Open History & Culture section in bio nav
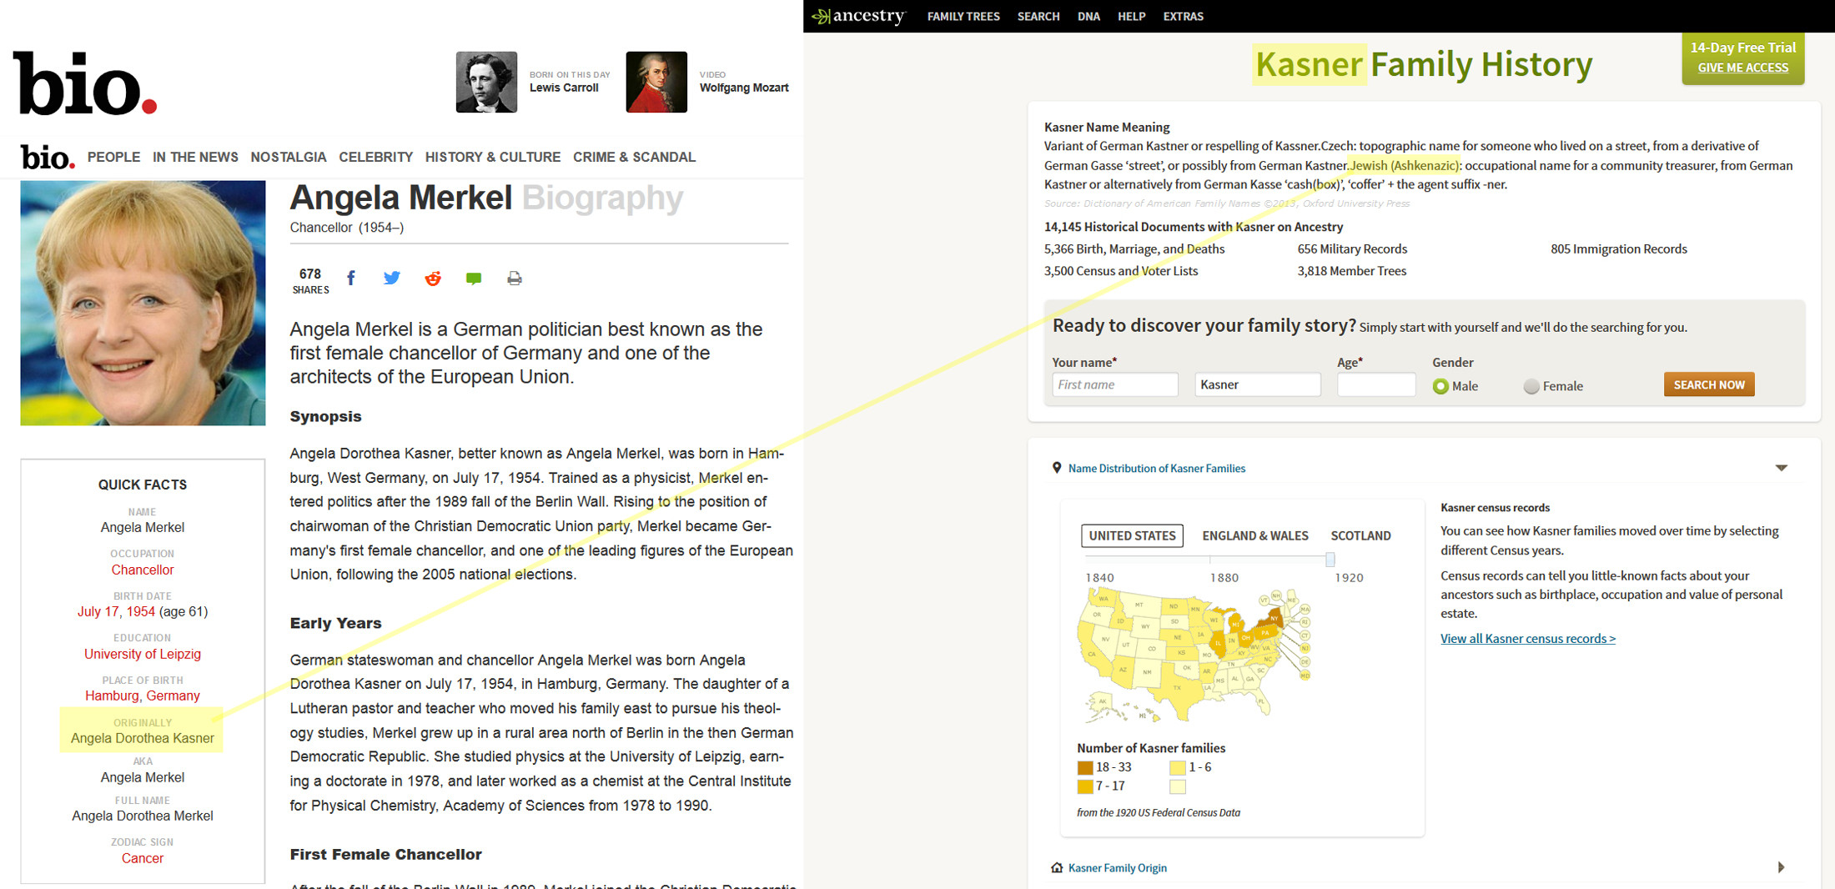Image resolution: width=1835 pixels, height=889 pixels. tap(492, 157)
